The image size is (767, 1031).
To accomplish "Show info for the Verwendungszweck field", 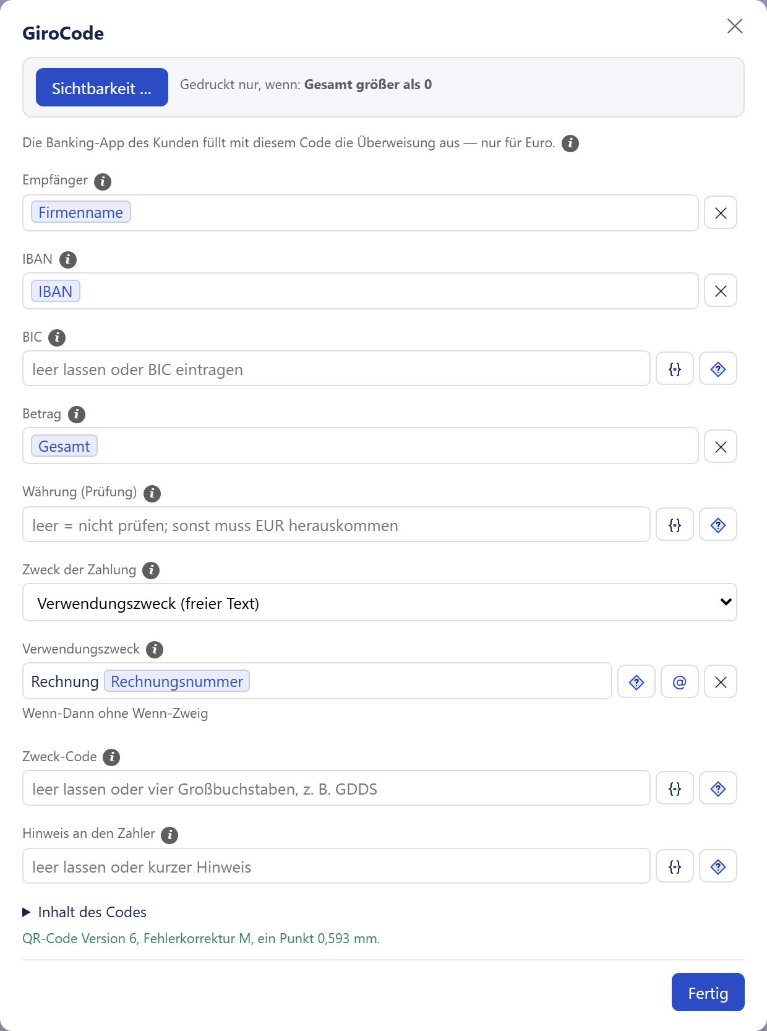I will (155, 650).
